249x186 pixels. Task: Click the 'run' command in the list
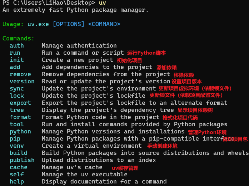point(15,53)
